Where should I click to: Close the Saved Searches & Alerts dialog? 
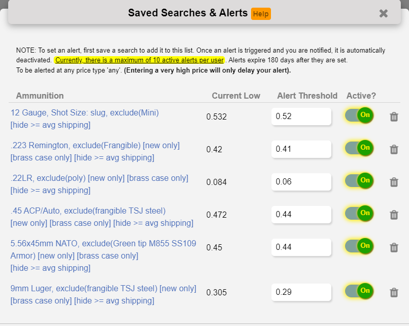[x=383, y=13]
